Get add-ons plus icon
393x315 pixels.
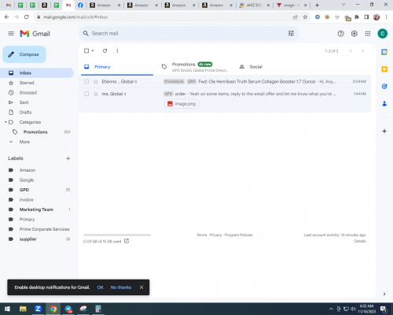(x=384, y=131)
